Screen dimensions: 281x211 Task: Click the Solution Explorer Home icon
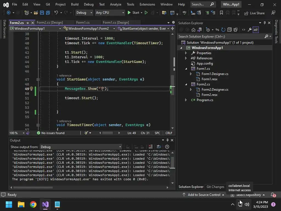193,30
